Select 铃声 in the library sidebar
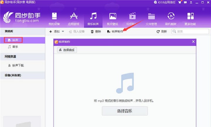The width and height of the screenshot is (211, 127). (15, 40)
